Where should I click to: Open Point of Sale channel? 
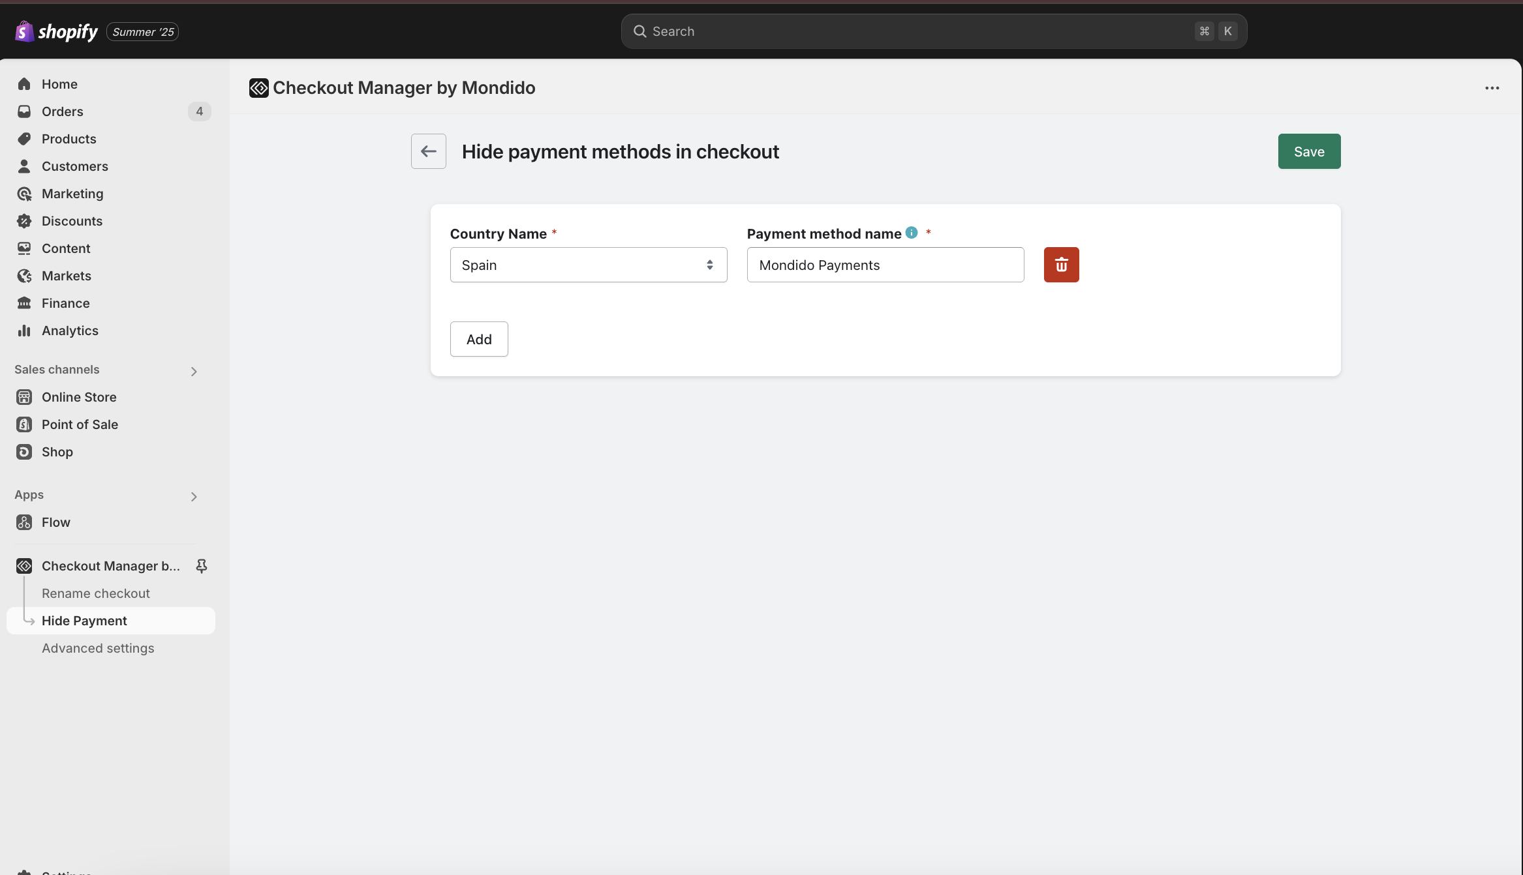[x=80, y=424]
